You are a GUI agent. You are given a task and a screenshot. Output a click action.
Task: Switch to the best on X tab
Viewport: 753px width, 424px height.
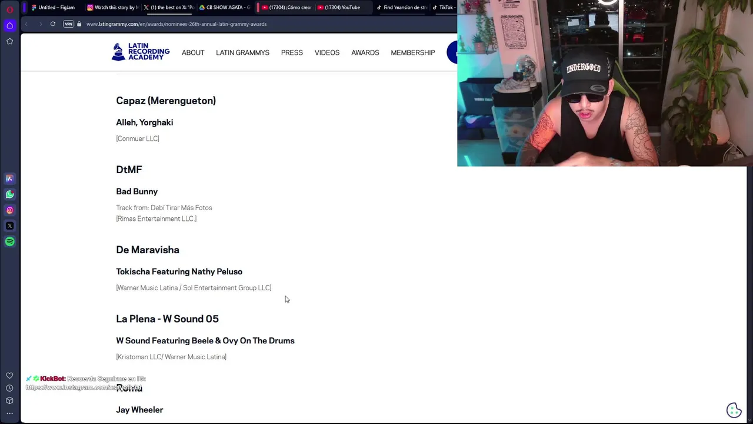click(x=168, y=8)
